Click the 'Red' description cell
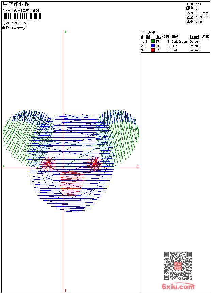211x293 pixels. pyautogui.click(x=174, y=50)
